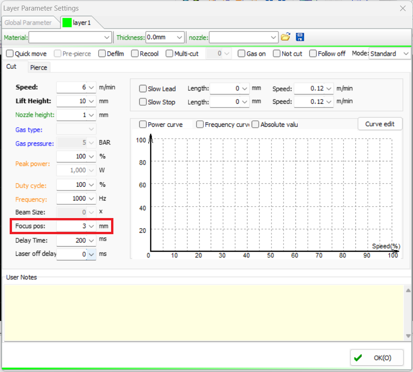Enable the Slow Lead checkbox
Screen dimensions: 413x372
[x=143, y=89]
